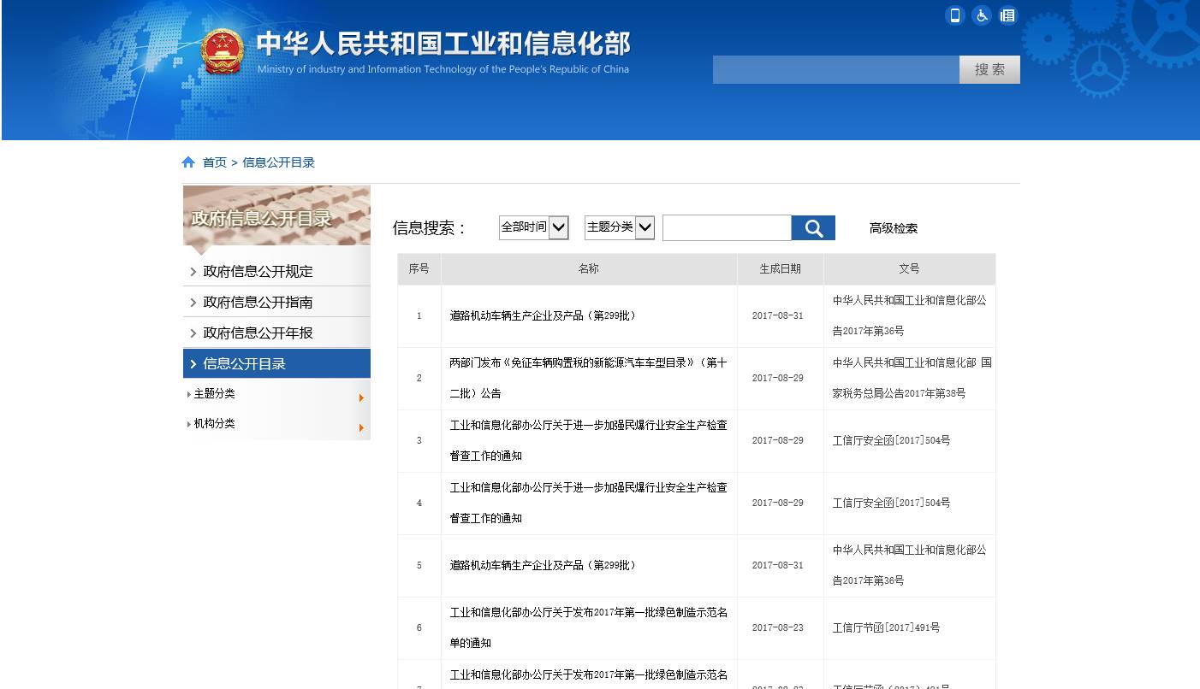Click the 搜索 button in header
The height and width of the screenshot is (689, 1200).
tap(989, 69)
